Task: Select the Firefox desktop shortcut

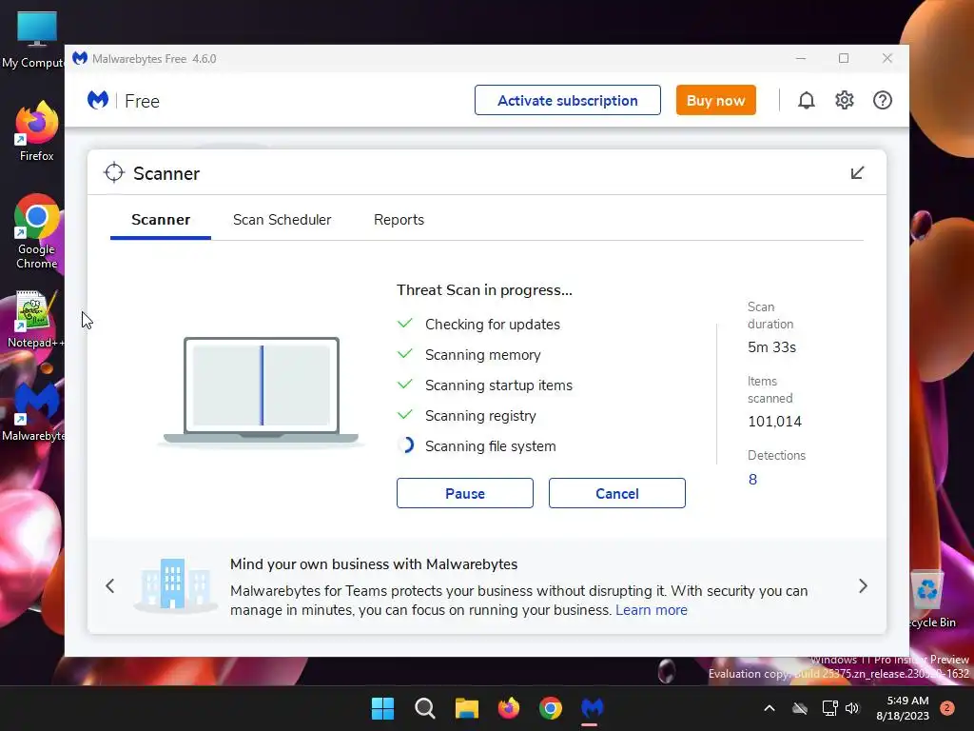Action: [x=36, y=131]
